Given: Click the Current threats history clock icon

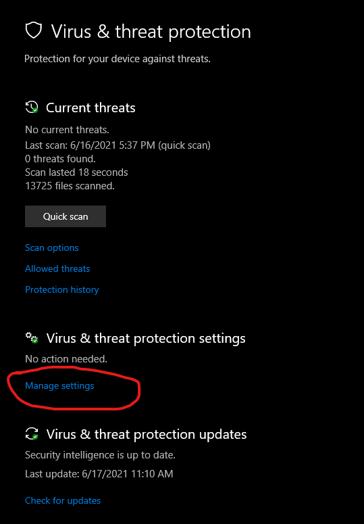Looking at the screenshot, I should click(x=32, y=108).
